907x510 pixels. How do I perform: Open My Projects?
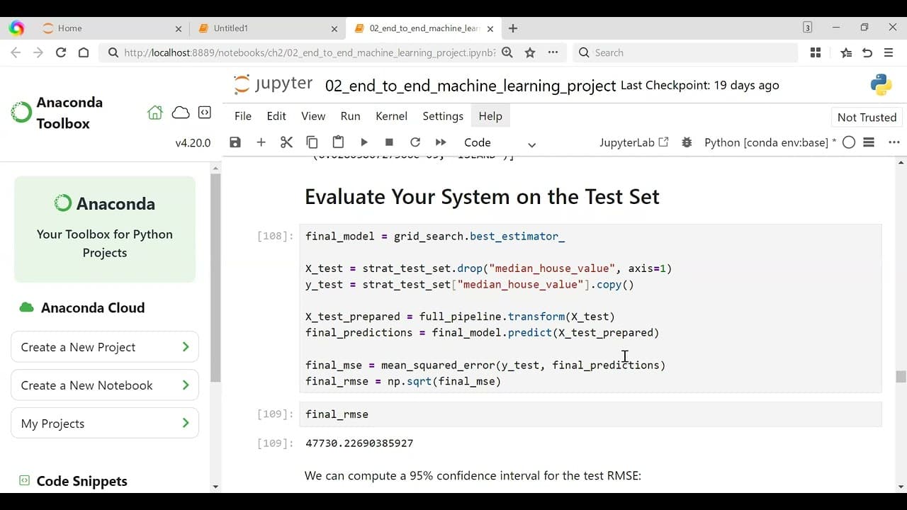pyautogui.click(x=105, y=424)
